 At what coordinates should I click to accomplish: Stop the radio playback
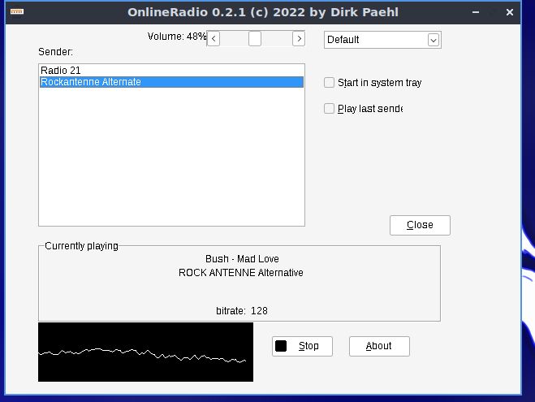pyautogui.click(x=302, y=346)
